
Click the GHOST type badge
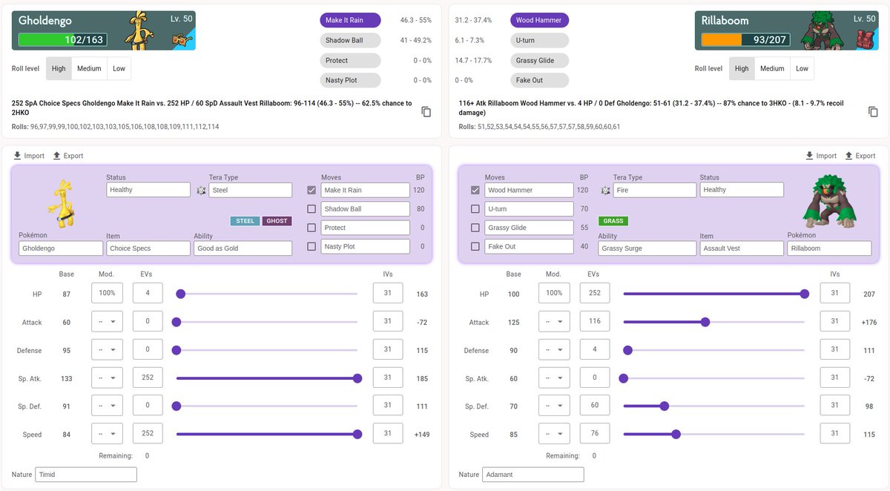tap(277, 221)
